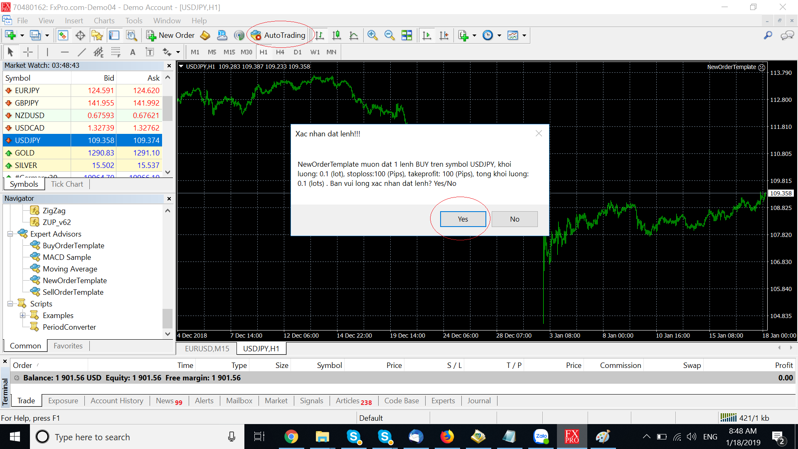Toggle the AutoTrading button
Screen dimensions: 798x449
click(x=278, y=35)
